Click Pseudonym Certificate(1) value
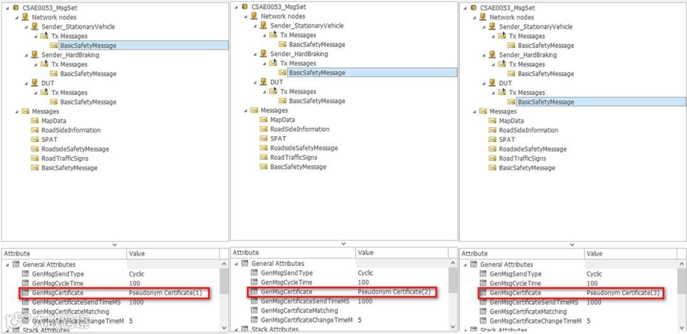The width and height of the screenshot is (687, 334). 165,293
